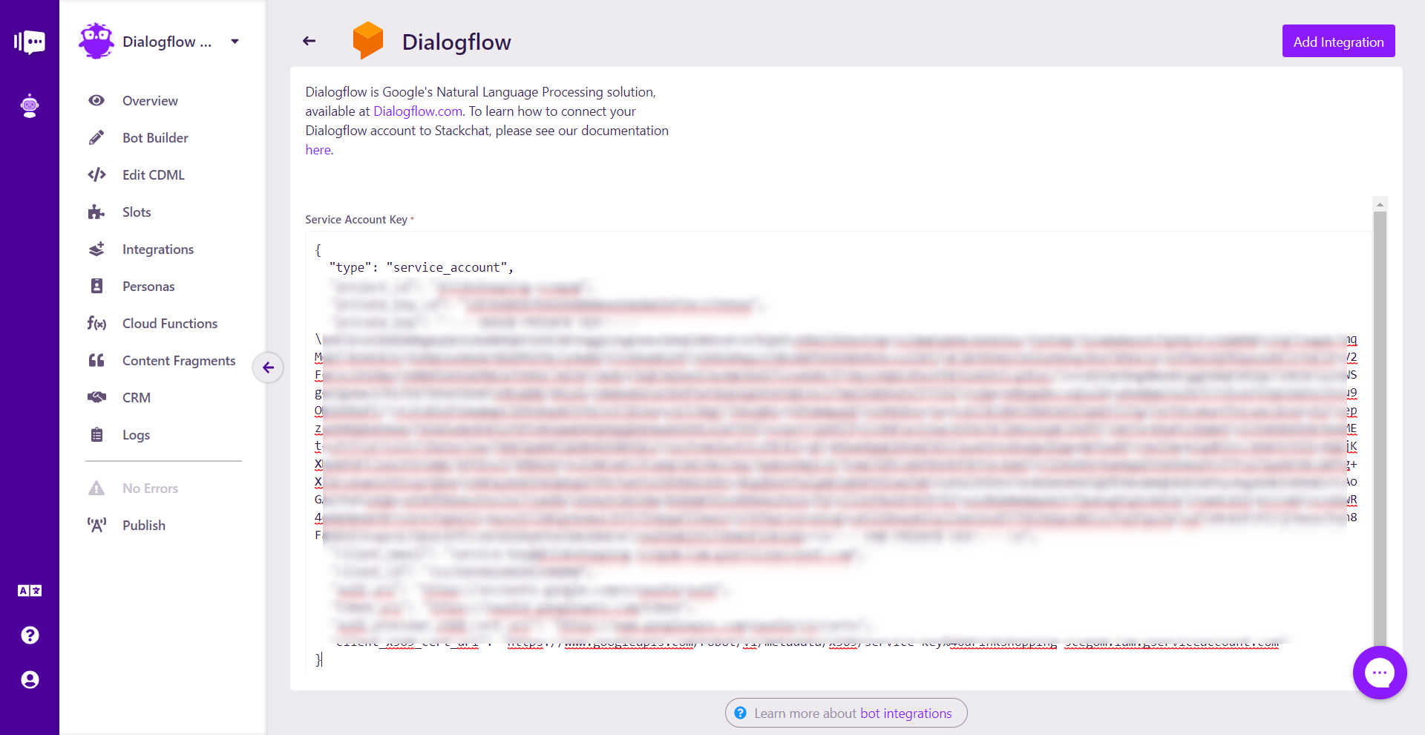The width and height of the screenshot is (1425, 735).
Task: Click the No Errors label
Action: [x=150, y=488]
